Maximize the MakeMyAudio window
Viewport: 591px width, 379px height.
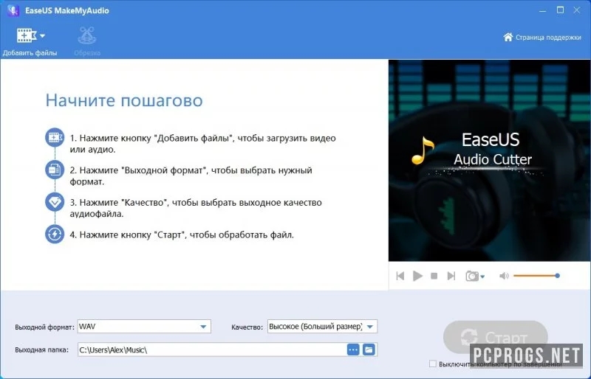coord(560,10)
